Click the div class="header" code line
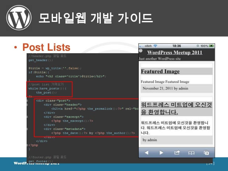The width and height of the screenshot is (228, 171). (63, 105)
